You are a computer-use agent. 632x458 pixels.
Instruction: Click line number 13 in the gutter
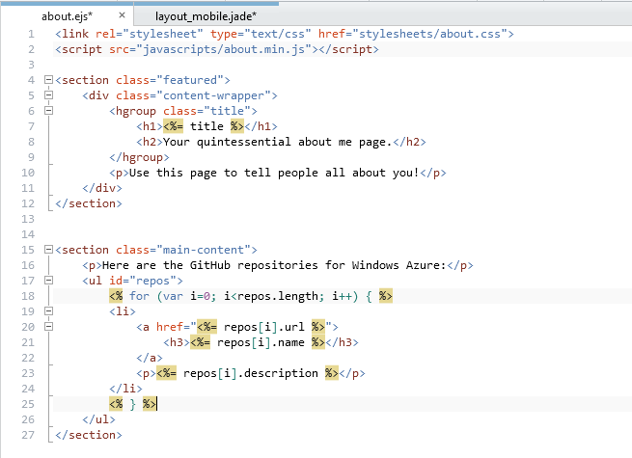pyautogui.click(x=28, y=219)
